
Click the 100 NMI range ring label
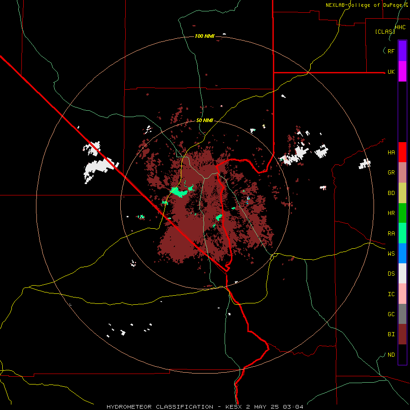point(205,36)
